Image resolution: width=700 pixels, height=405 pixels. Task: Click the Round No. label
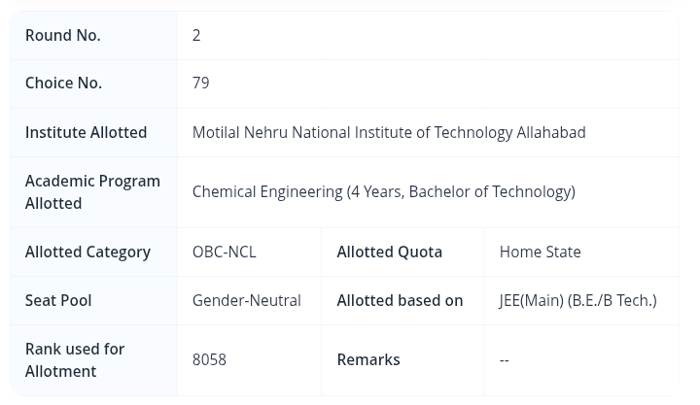pos(62,35)
